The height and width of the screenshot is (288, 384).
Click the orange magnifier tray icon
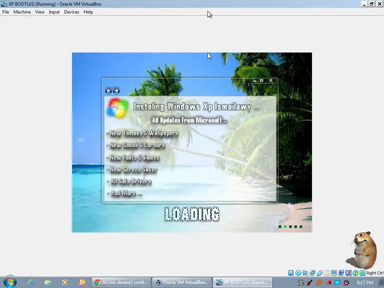click(x=319, y=283)
